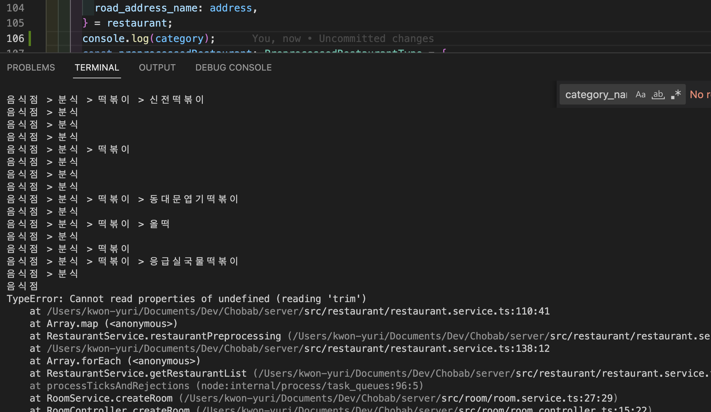Enable whole word matching in the search widget
The width and height of the screenshot is (711, 412).
point(658,94)
